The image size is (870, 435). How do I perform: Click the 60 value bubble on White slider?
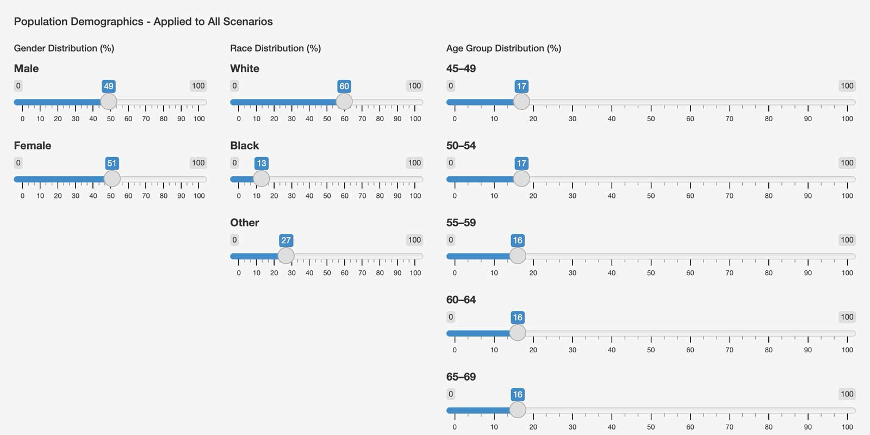click(x=344, y=86)
